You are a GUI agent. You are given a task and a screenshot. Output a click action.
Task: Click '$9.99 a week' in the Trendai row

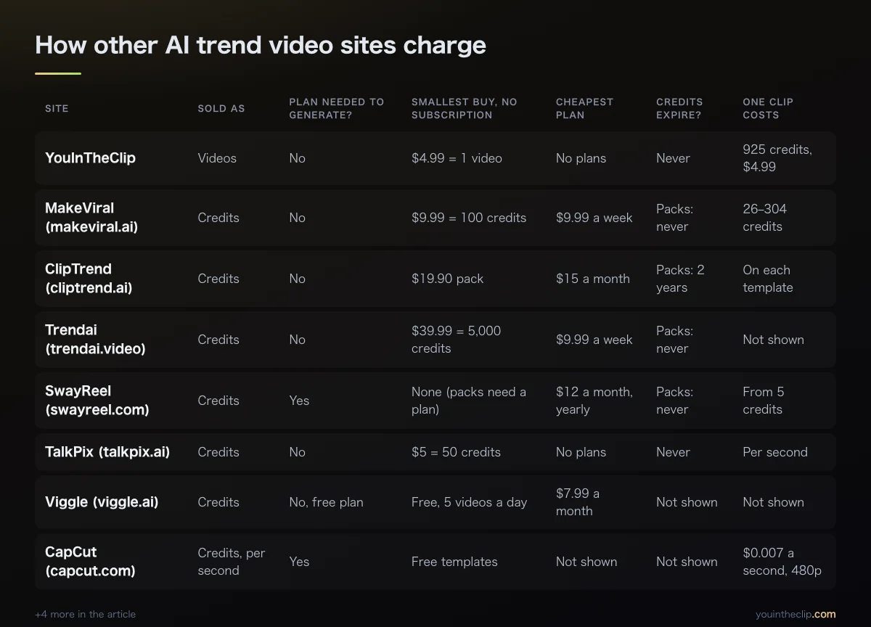(594, 339)
